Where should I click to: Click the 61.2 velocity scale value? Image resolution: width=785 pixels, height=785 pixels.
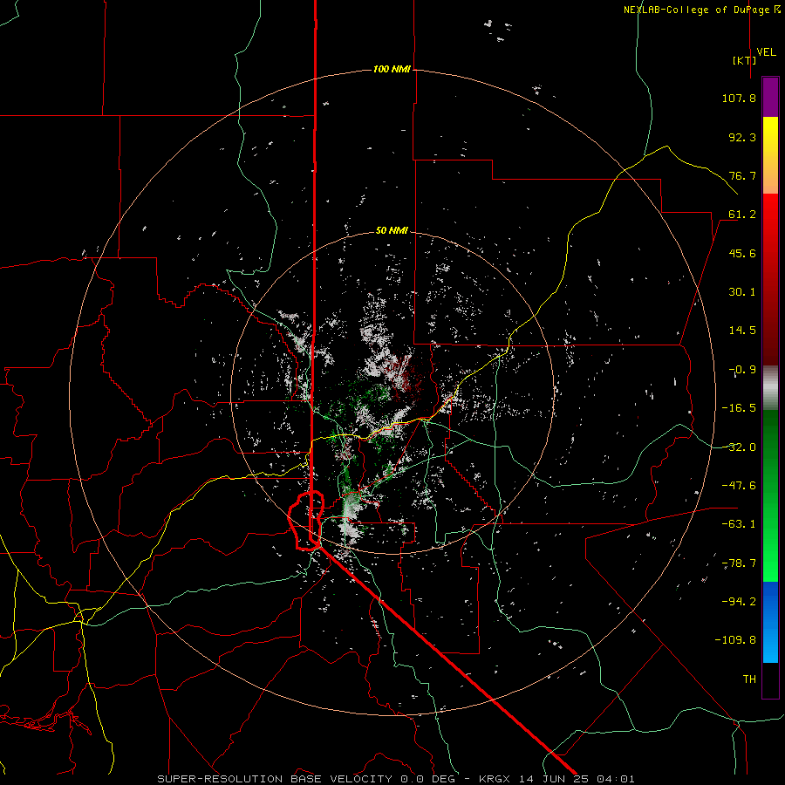point(742,215)
